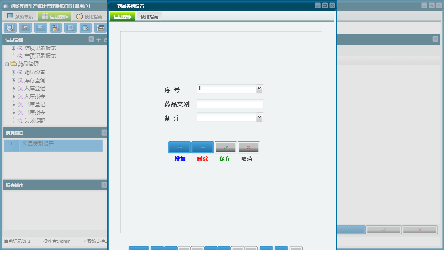The image size is (444, 265).
Task: Click the 信息管理 panel title
Action: tap(14, 40)
